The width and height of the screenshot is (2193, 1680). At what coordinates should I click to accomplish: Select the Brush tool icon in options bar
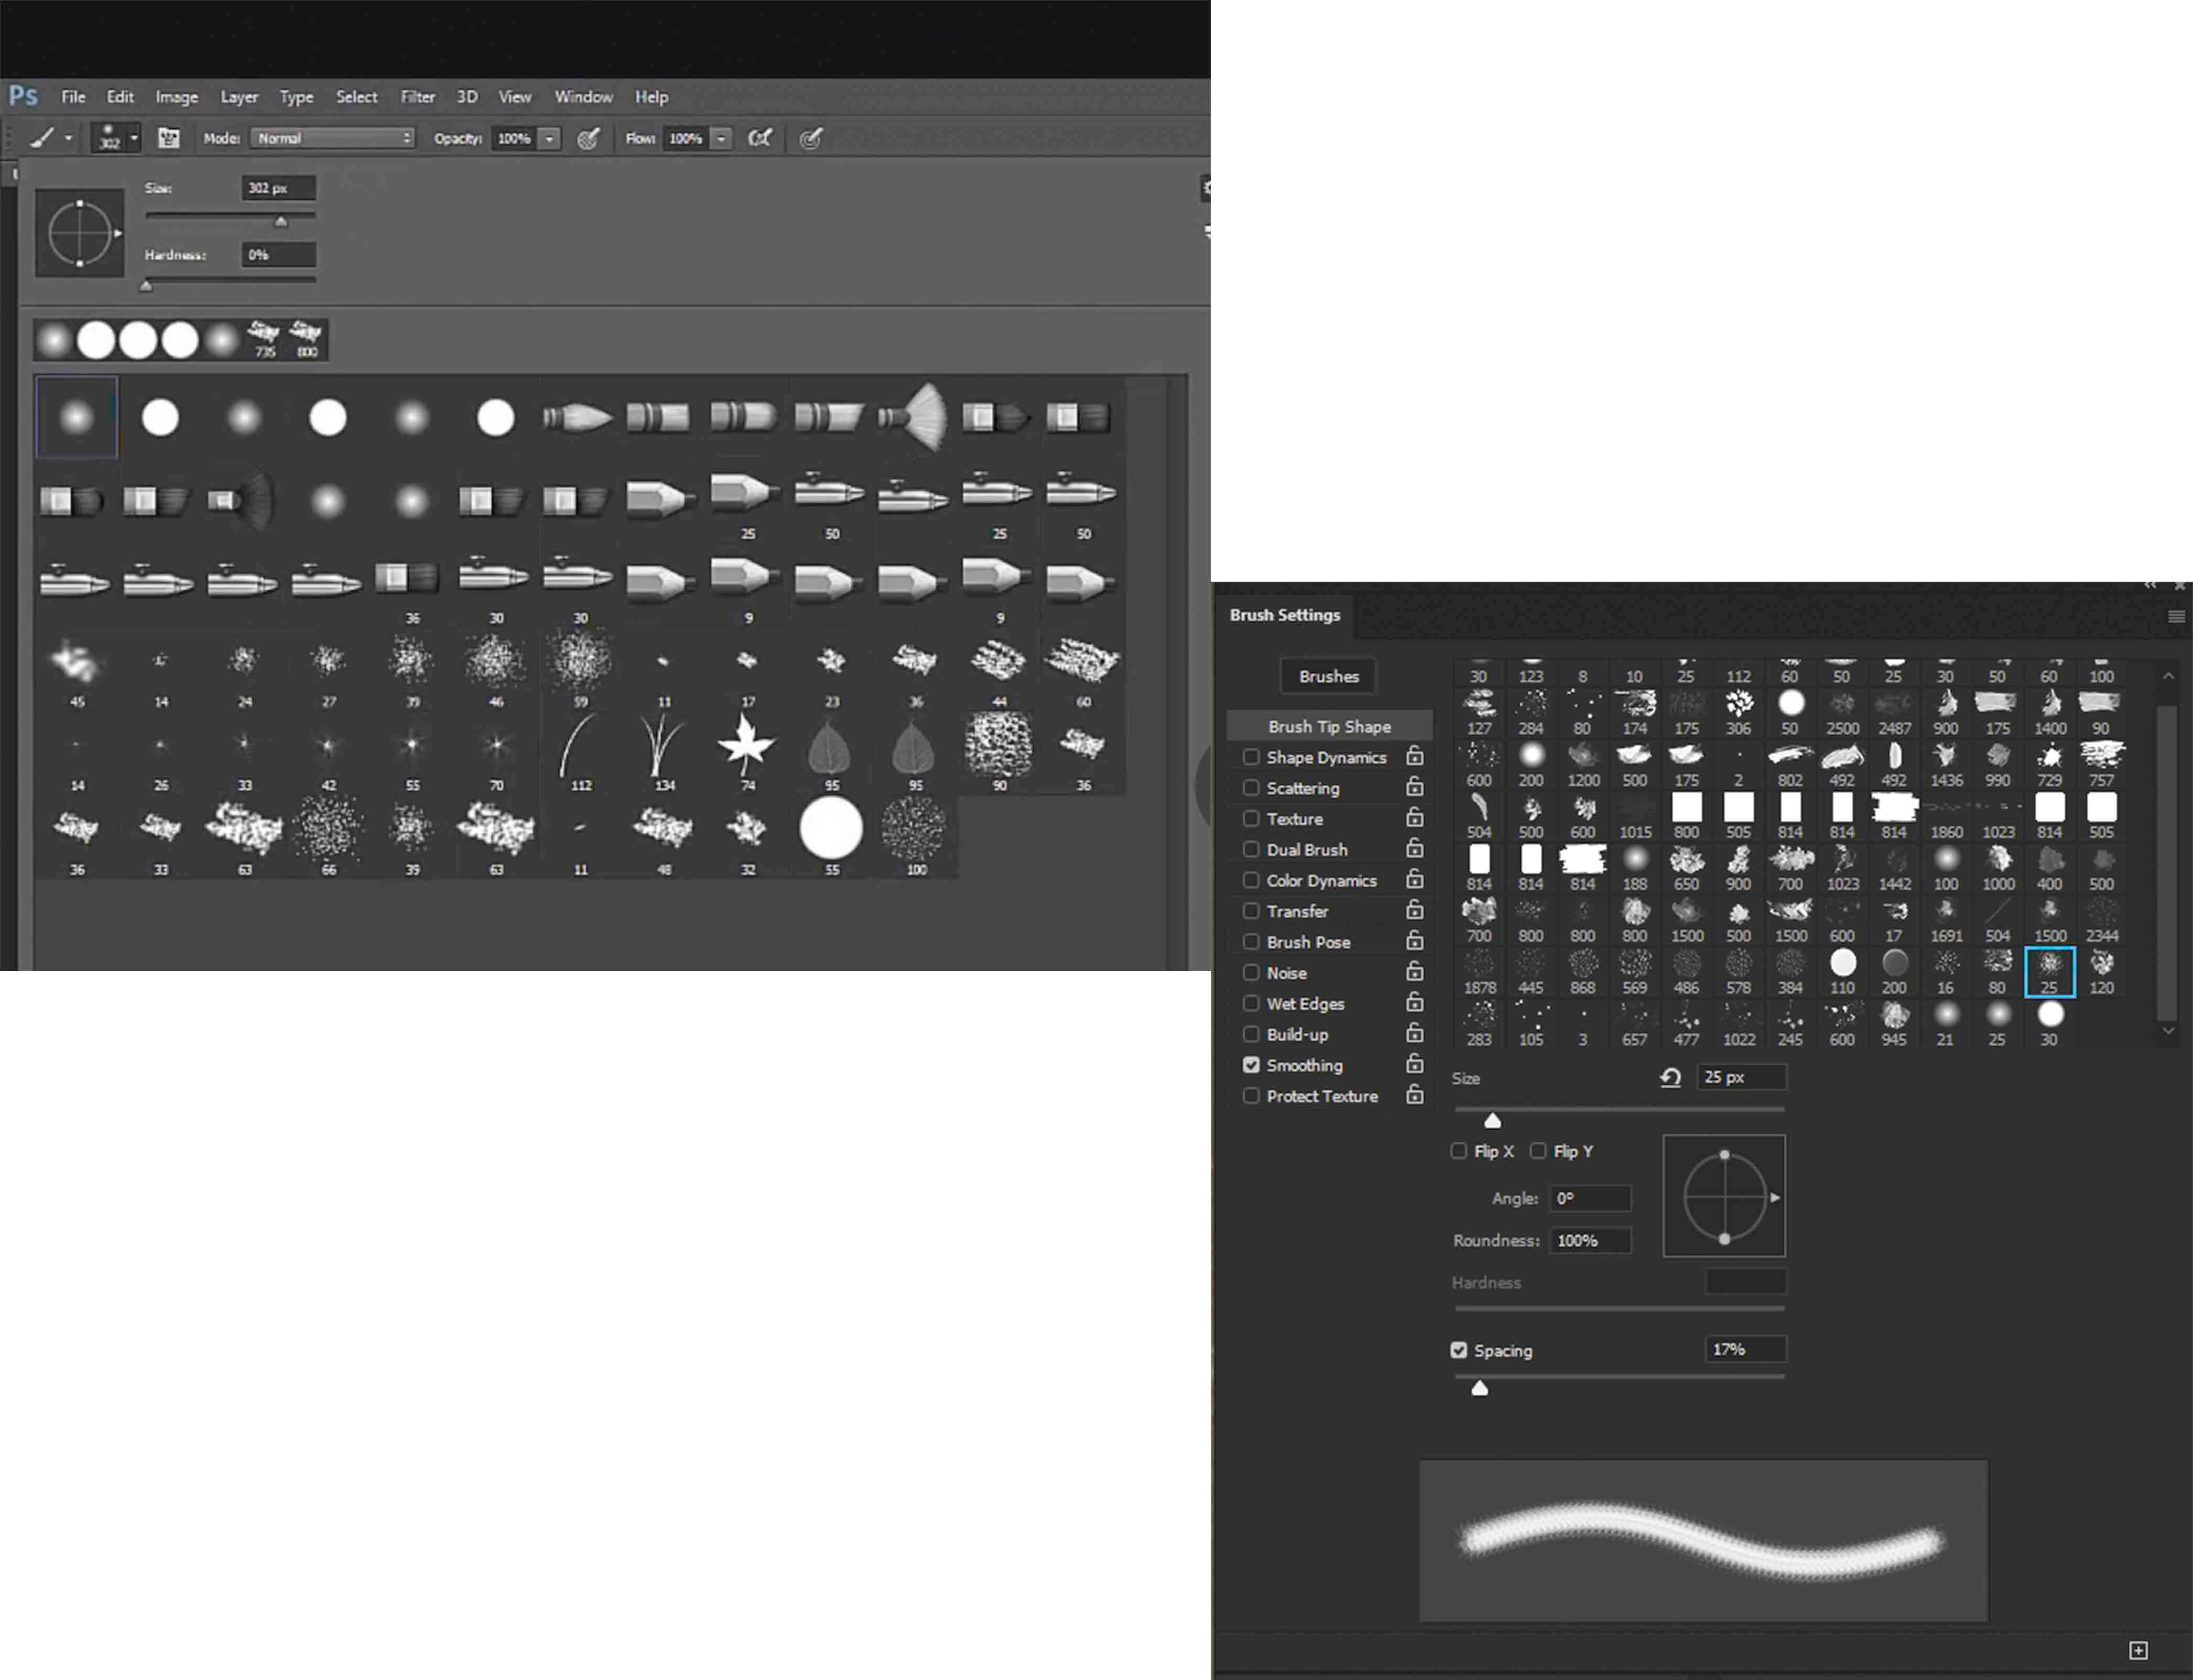(x=42, y=138)
